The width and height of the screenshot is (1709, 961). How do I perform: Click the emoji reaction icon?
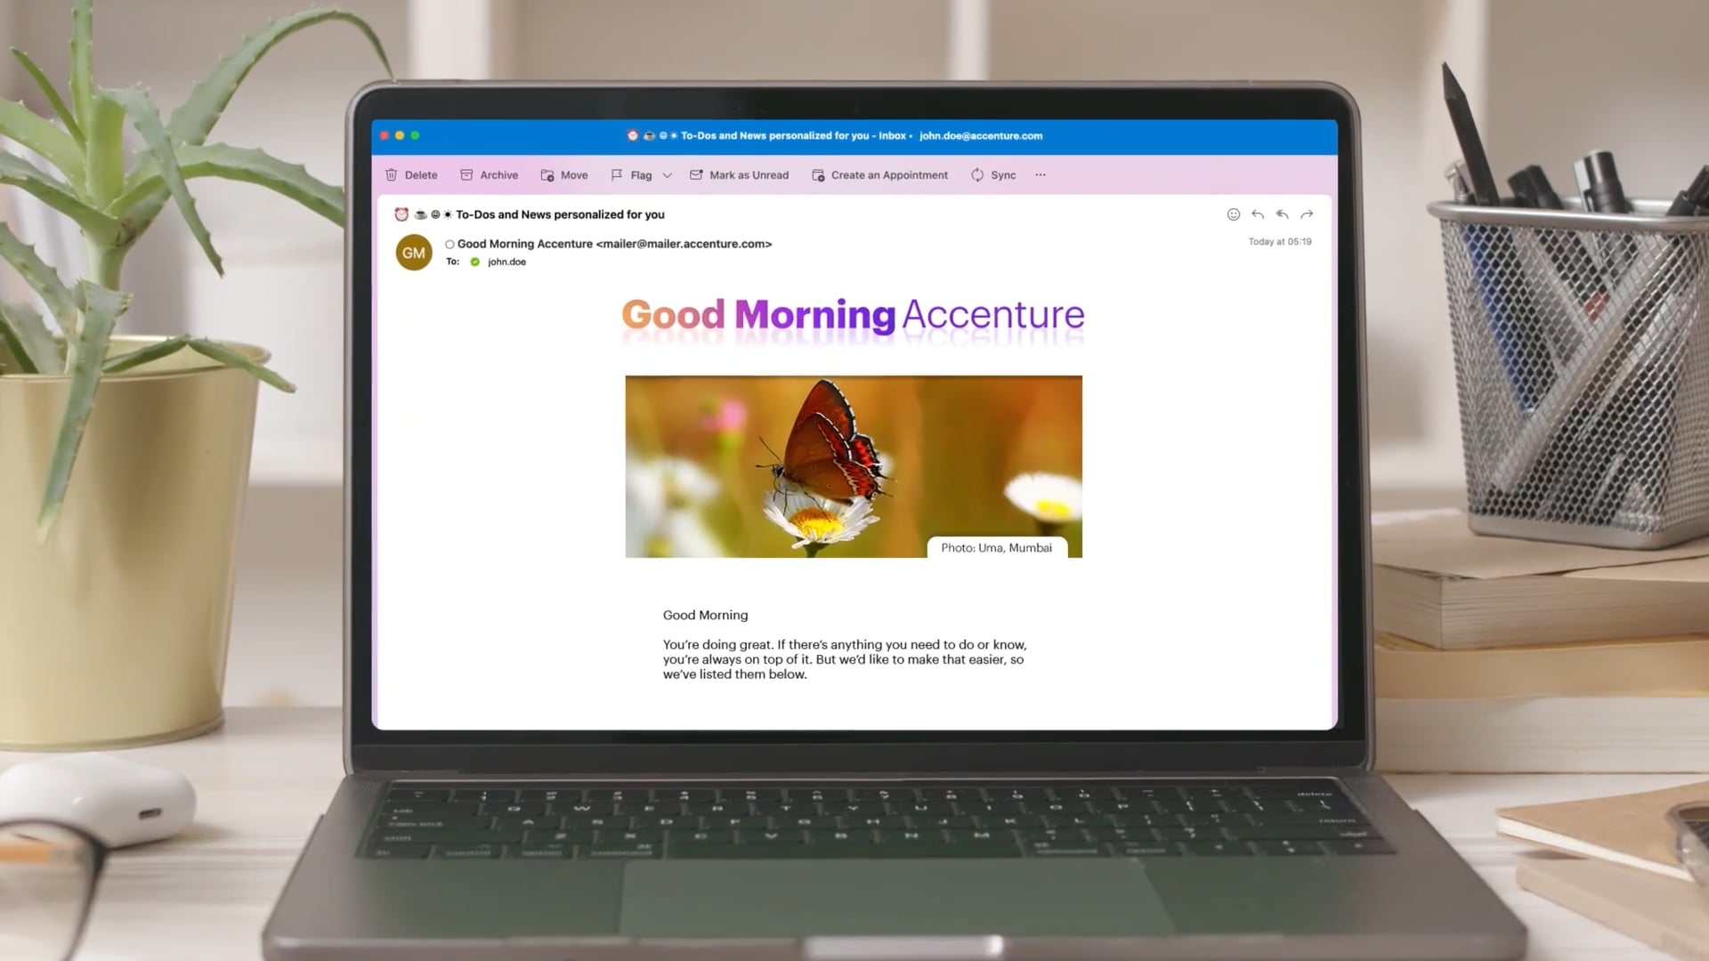click(x=1233, y=214)
